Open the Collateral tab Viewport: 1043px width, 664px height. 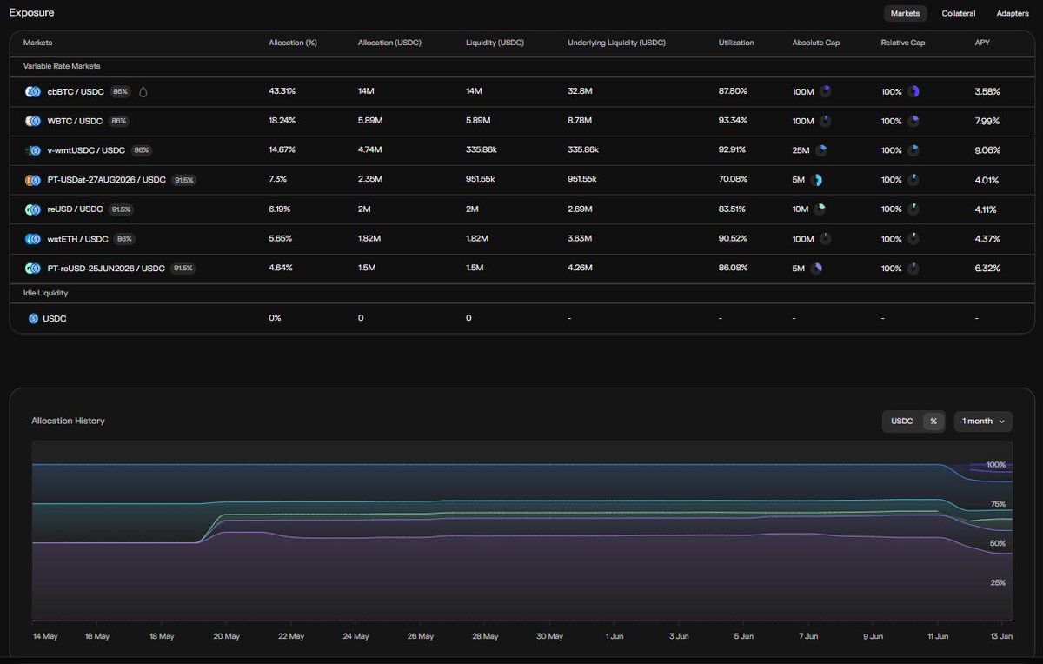click(959, 13)
